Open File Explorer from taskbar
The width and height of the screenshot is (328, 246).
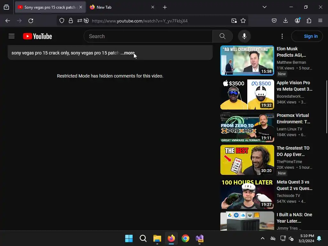tap(157, 238)
